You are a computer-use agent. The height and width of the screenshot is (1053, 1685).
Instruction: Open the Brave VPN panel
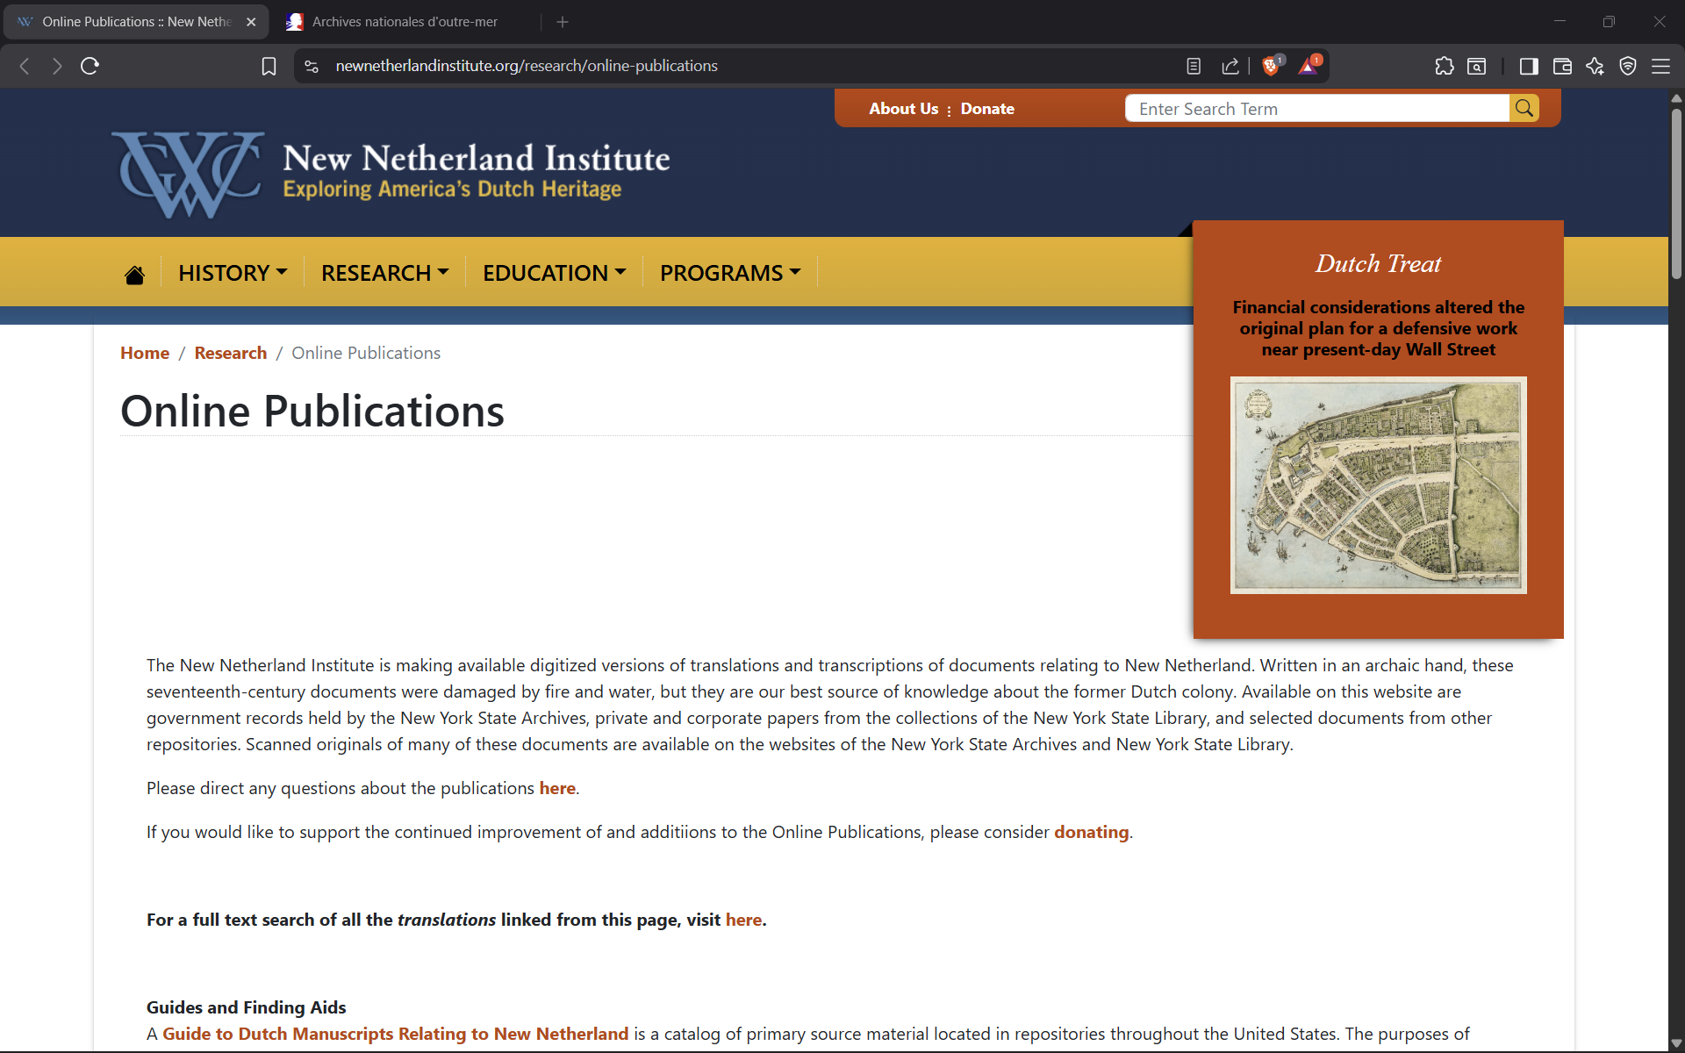click(1628, 66)
